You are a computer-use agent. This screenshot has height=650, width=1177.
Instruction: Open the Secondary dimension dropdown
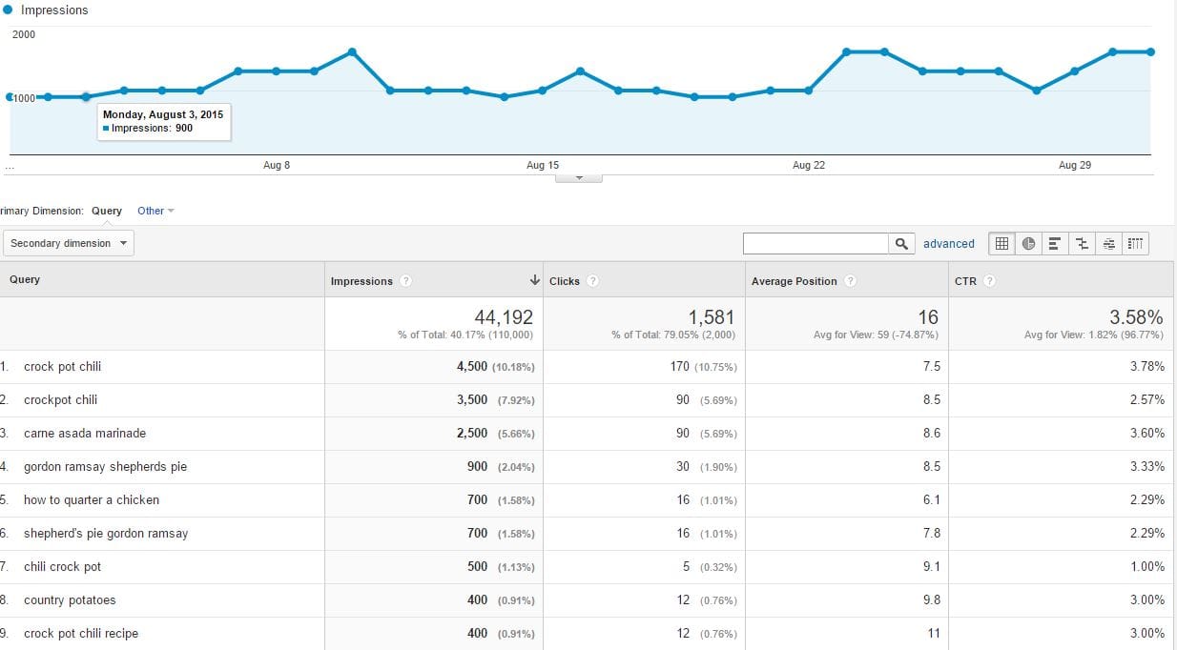69,243
